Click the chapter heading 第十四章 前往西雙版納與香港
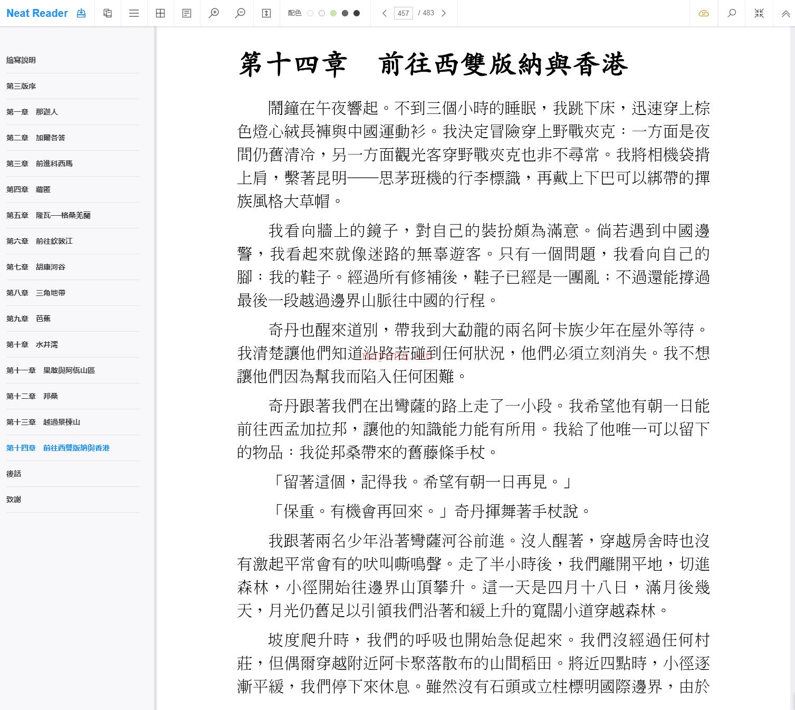Viewport: 795px width, 710px height. [433, 64]
